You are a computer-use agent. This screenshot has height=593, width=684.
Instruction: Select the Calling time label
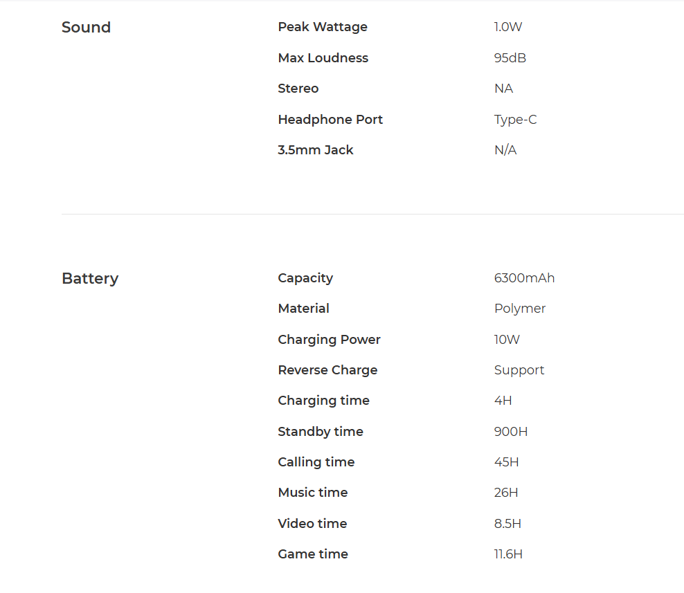pos(316,462)
